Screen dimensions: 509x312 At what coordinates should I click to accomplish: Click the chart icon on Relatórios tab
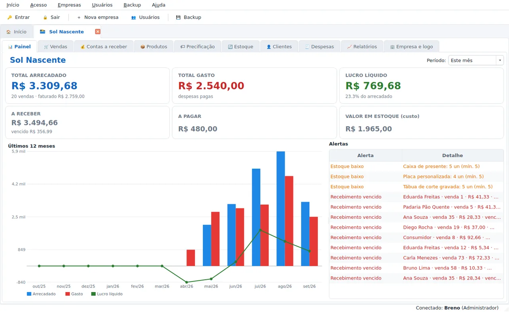click(350, 47)
